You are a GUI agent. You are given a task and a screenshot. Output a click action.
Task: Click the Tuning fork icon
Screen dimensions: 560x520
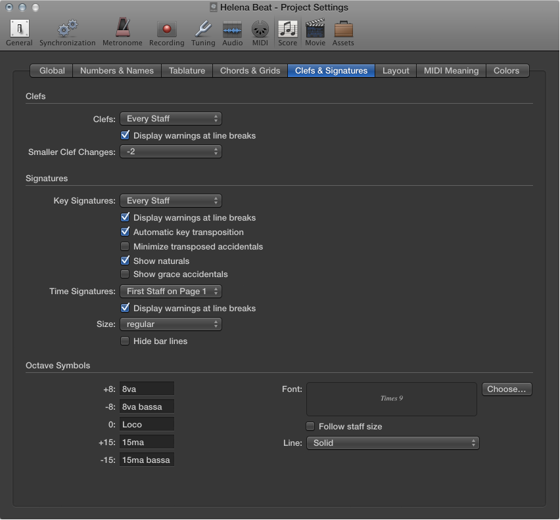click(x=202, y=29)
